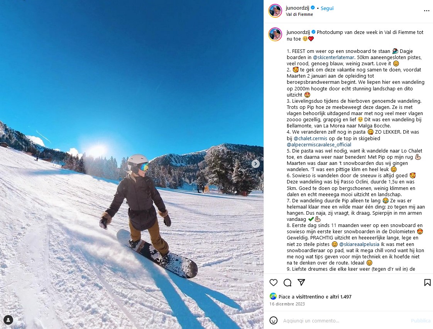433x329 pixels.
Task: Click the Pubblica post comment button
Action: 421,321
